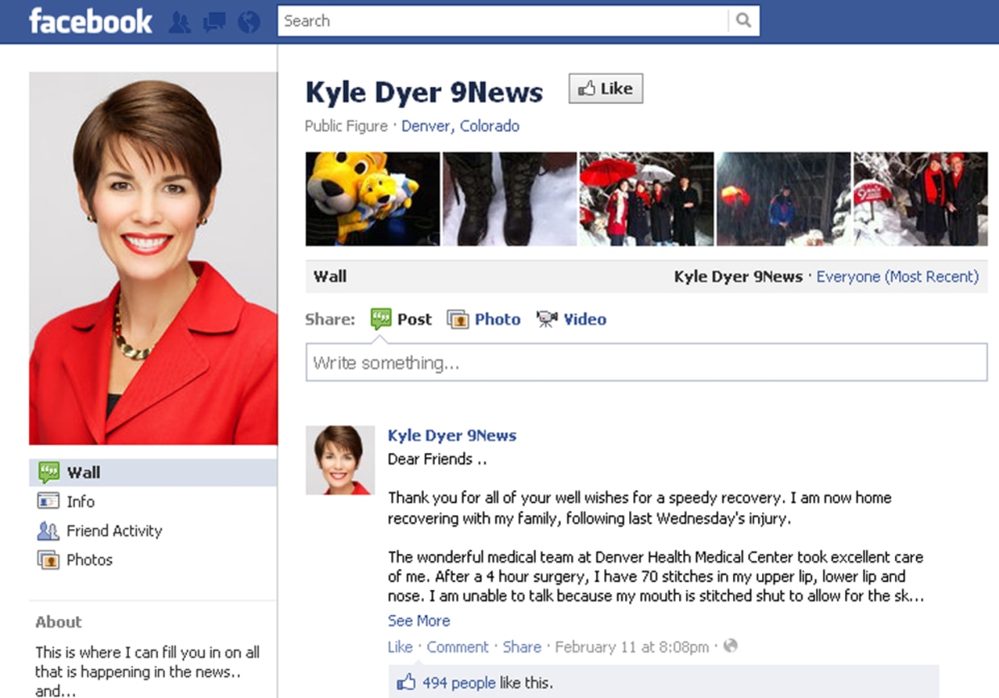Screen dimensions: 999x698
Task: Open the post author's small avatar
Action: (x=340, y=460)
